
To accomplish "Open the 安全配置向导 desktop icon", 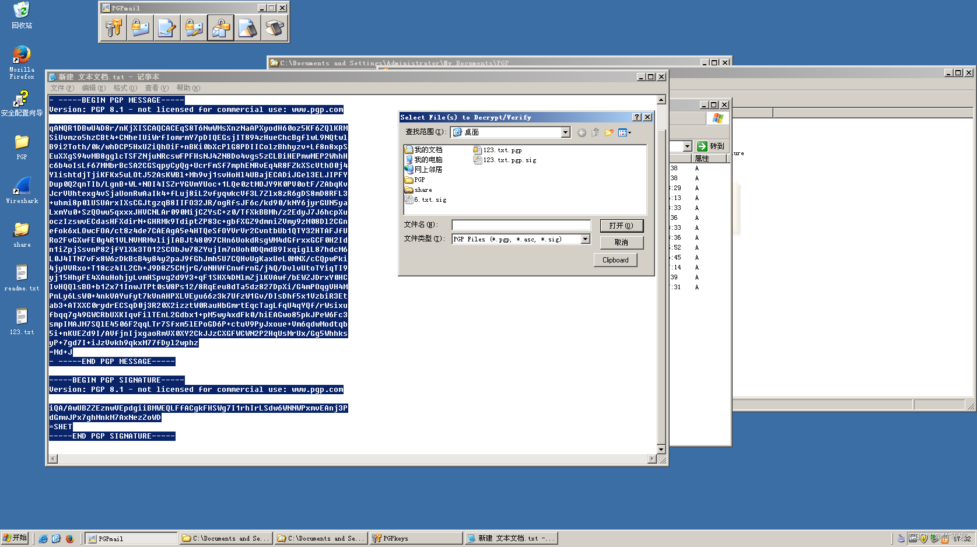I will (x=22, y=103).
